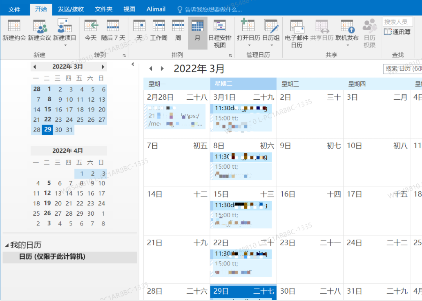Click E-mail Calendar (电子邮件日历) icon
422x301 pixels.
point(297,33)
